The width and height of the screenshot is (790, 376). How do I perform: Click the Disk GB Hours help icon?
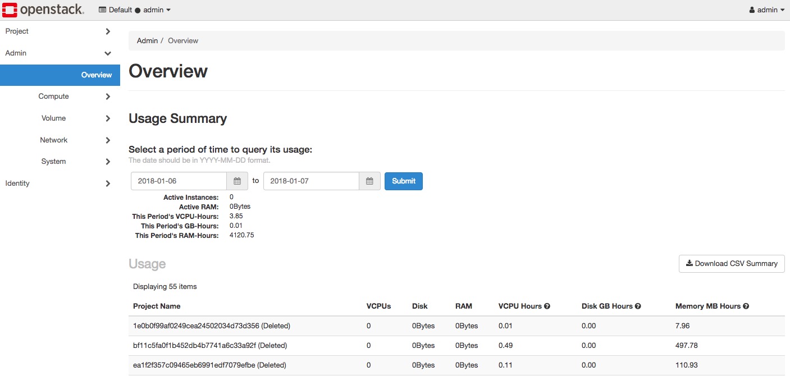pos(638,306)
